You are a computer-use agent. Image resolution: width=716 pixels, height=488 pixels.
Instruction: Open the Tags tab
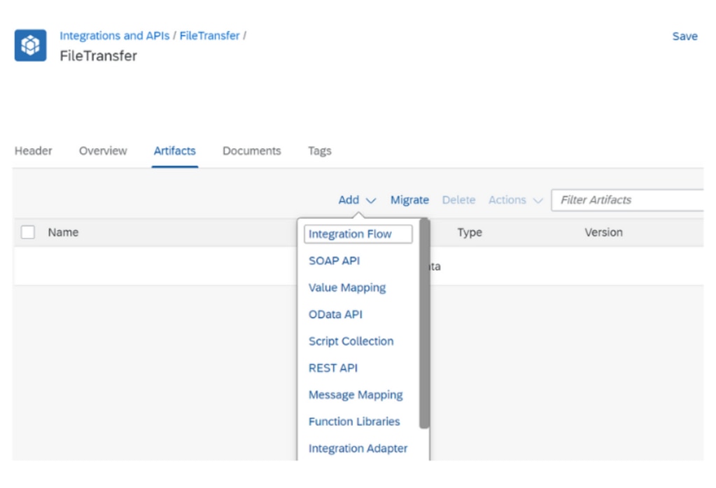click(319, 151)
